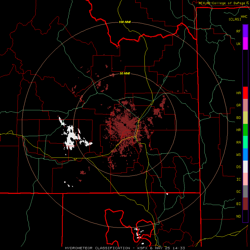
Task: Click the BI dark red legend swatch
Action: [245, 204]
